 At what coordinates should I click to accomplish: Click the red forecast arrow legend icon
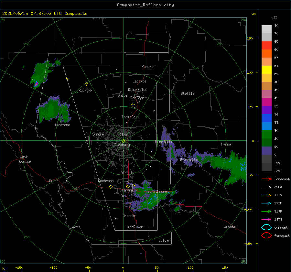(266, 179)
